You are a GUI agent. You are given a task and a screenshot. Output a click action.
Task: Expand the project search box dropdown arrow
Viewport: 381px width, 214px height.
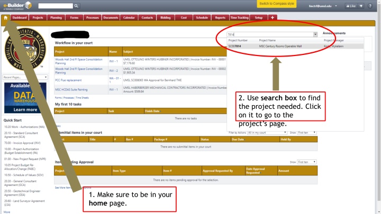click(315, 34)
